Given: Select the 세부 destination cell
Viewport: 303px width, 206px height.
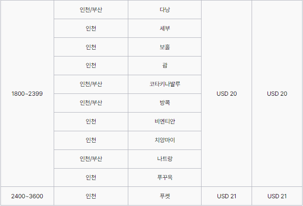Looking at the screenshot, I should (165, 29).
